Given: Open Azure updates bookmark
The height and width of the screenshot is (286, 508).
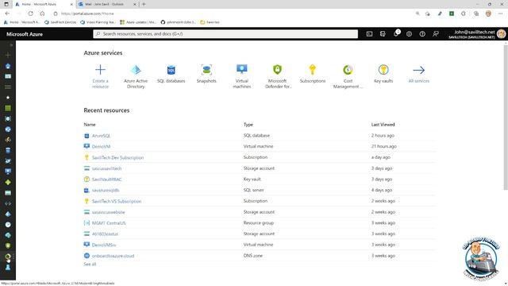Looking at the screenshot, I should tap(138, 22).
